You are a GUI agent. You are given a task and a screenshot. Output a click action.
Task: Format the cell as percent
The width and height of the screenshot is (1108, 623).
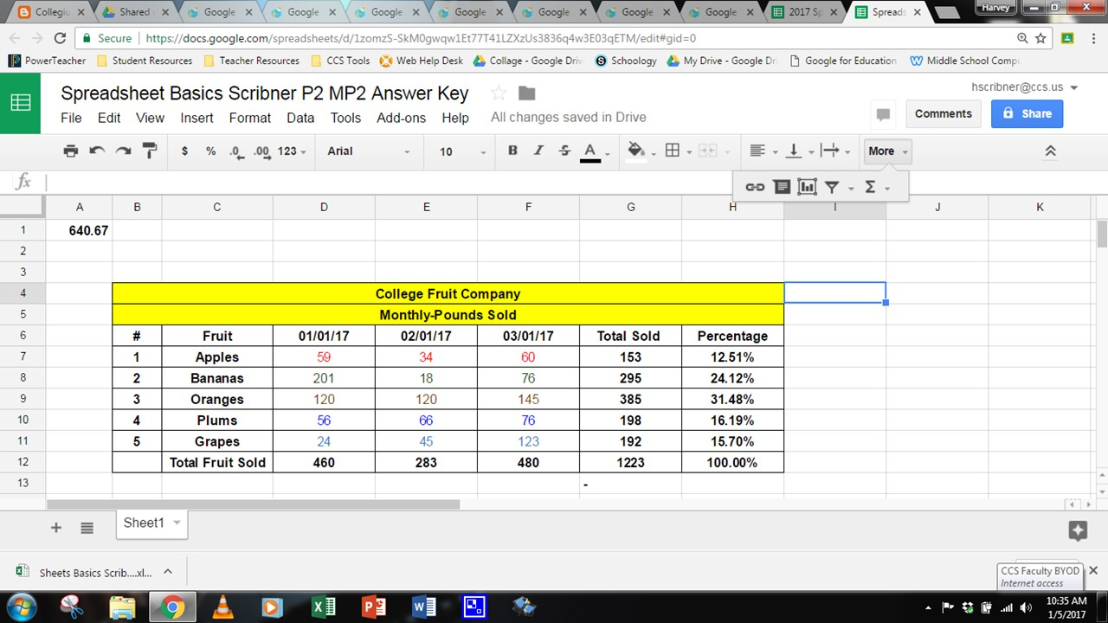point(210,151)
